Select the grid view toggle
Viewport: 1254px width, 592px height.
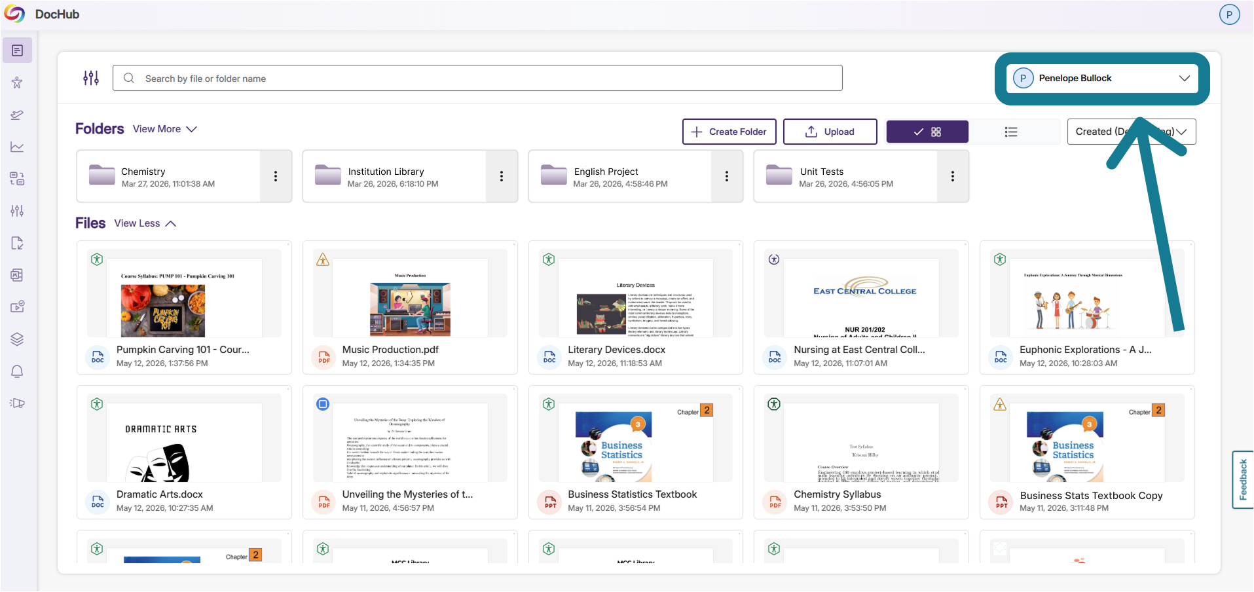(927, 132)
